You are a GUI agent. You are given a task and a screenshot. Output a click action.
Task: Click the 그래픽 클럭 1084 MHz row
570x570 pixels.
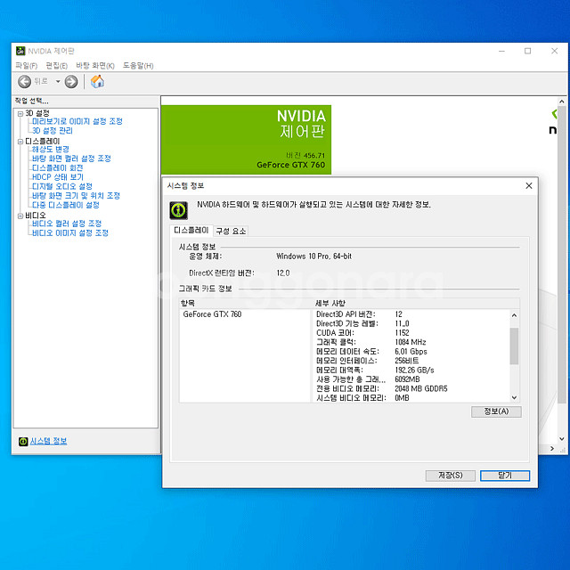[x=411, y=342]
